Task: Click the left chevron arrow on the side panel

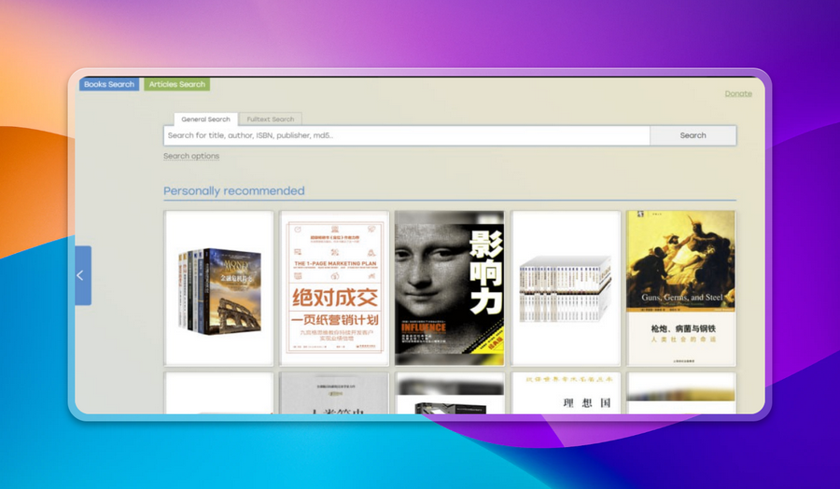Action: [x=80, y=275]
